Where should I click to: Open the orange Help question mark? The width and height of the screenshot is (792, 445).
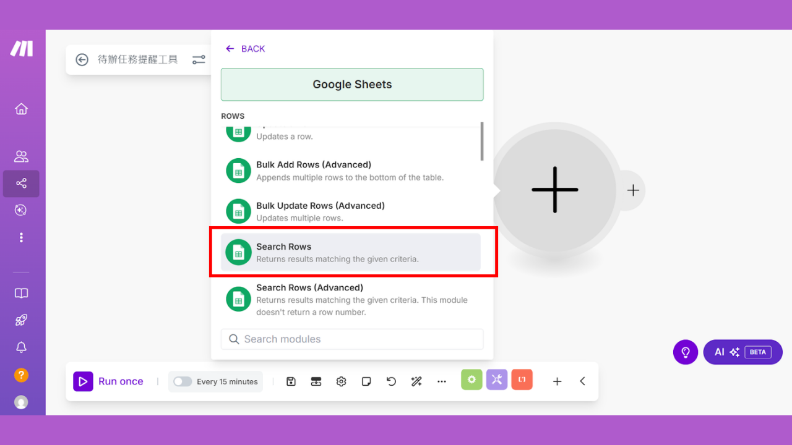pos(22,375)
